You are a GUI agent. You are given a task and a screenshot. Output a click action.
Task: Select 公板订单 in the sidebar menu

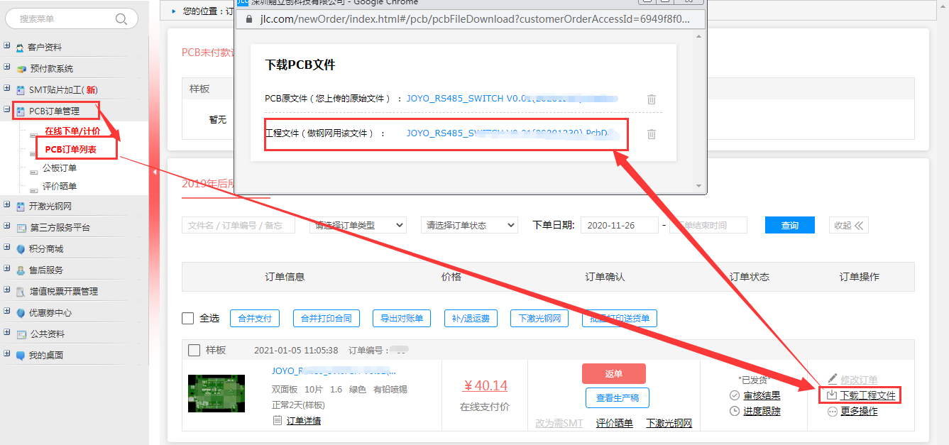[60, 168]
